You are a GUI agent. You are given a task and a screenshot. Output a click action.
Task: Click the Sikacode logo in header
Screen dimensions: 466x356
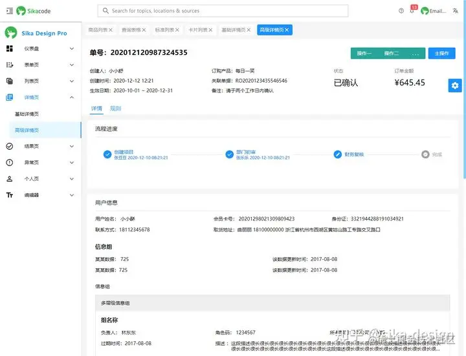click(34, 11)
